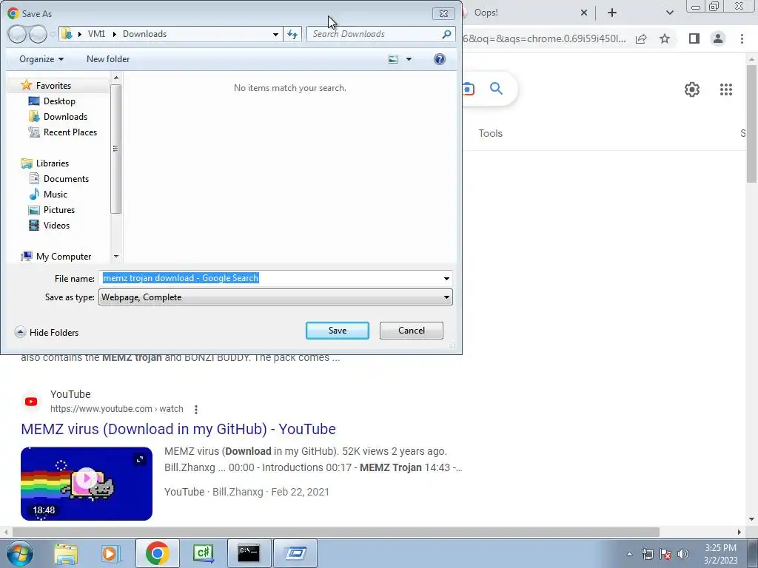This screenshot has width=758, height=568.
Task: Open Pictures library
Action: (59, 209)
